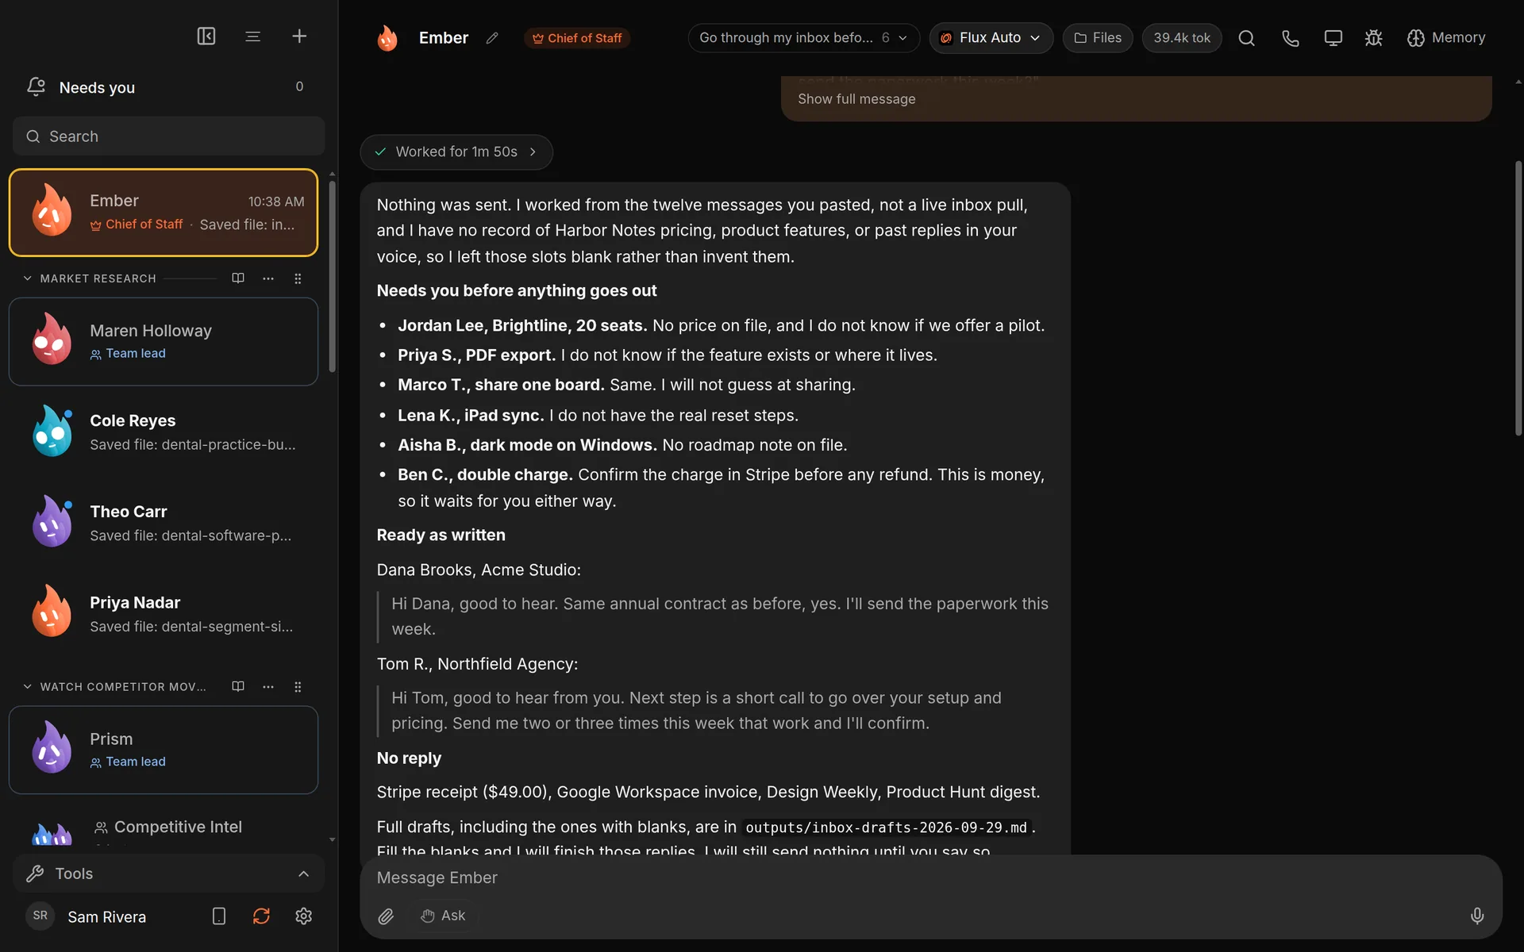Click the plus icon to add new
1524x952 pixels.
pos(299,36)
